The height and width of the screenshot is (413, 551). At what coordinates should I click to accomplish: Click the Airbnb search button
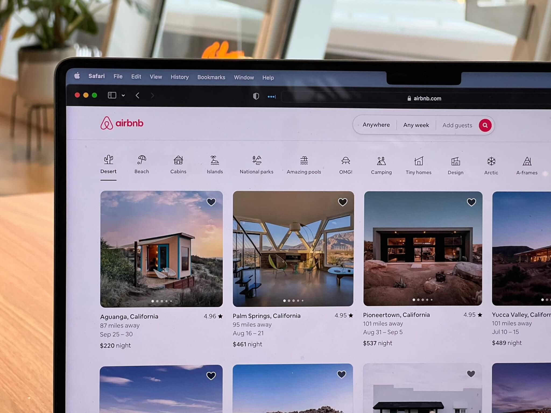[485, 125]
